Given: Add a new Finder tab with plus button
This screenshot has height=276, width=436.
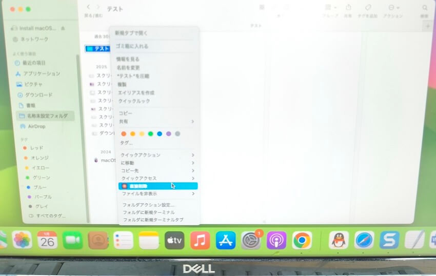Looking at the screenshot, I should click(428, 27).
